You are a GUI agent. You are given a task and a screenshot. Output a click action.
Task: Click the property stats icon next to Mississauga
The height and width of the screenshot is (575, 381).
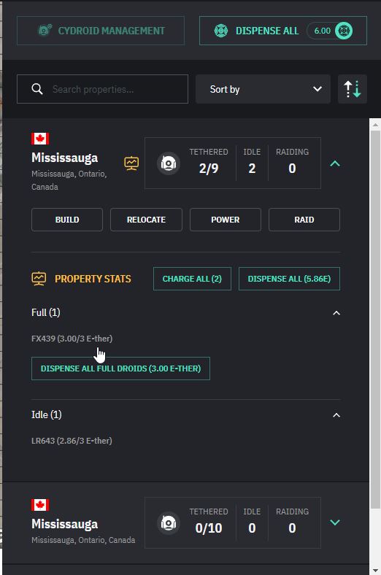(131, 163)
